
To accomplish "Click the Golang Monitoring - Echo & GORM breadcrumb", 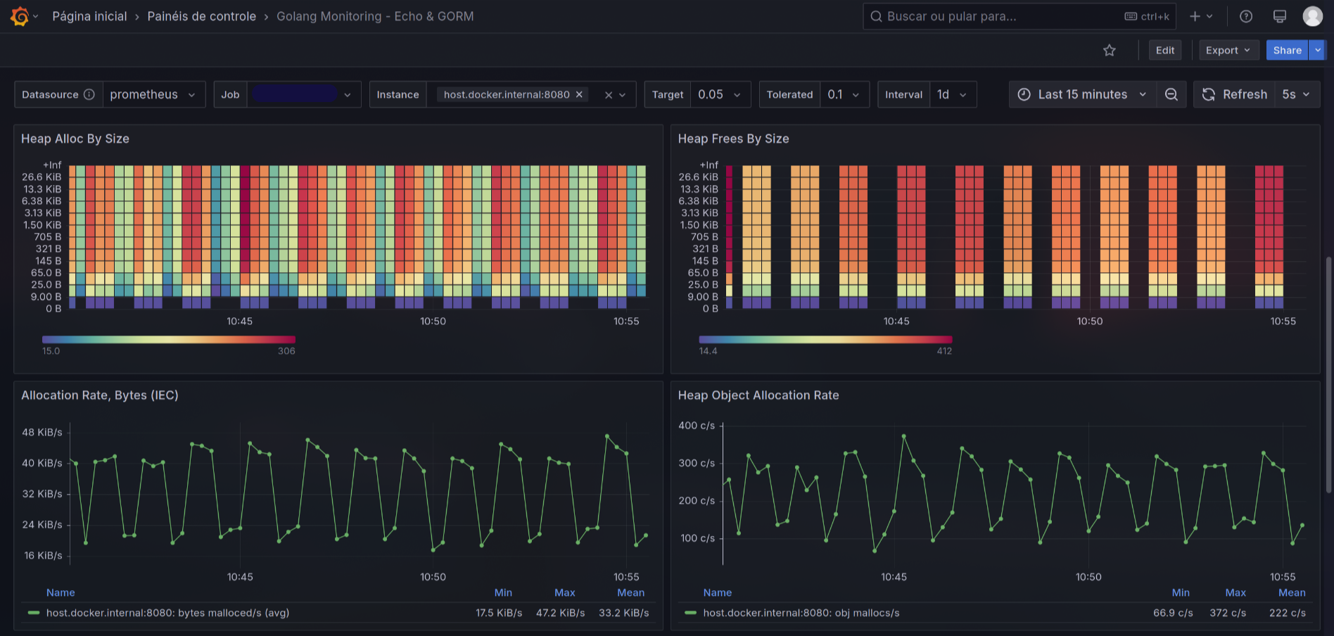I will tap(375, 16).
